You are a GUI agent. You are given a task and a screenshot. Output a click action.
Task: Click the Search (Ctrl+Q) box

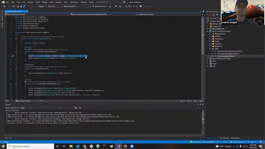[x=111, y=2]
